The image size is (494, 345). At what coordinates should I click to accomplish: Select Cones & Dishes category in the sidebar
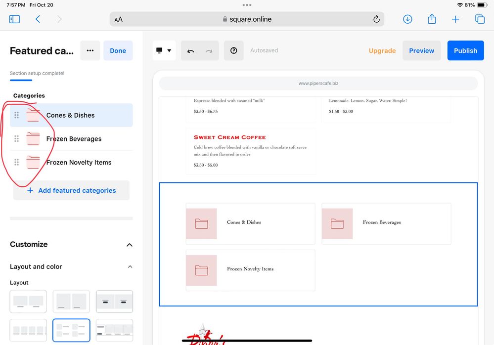71,115
